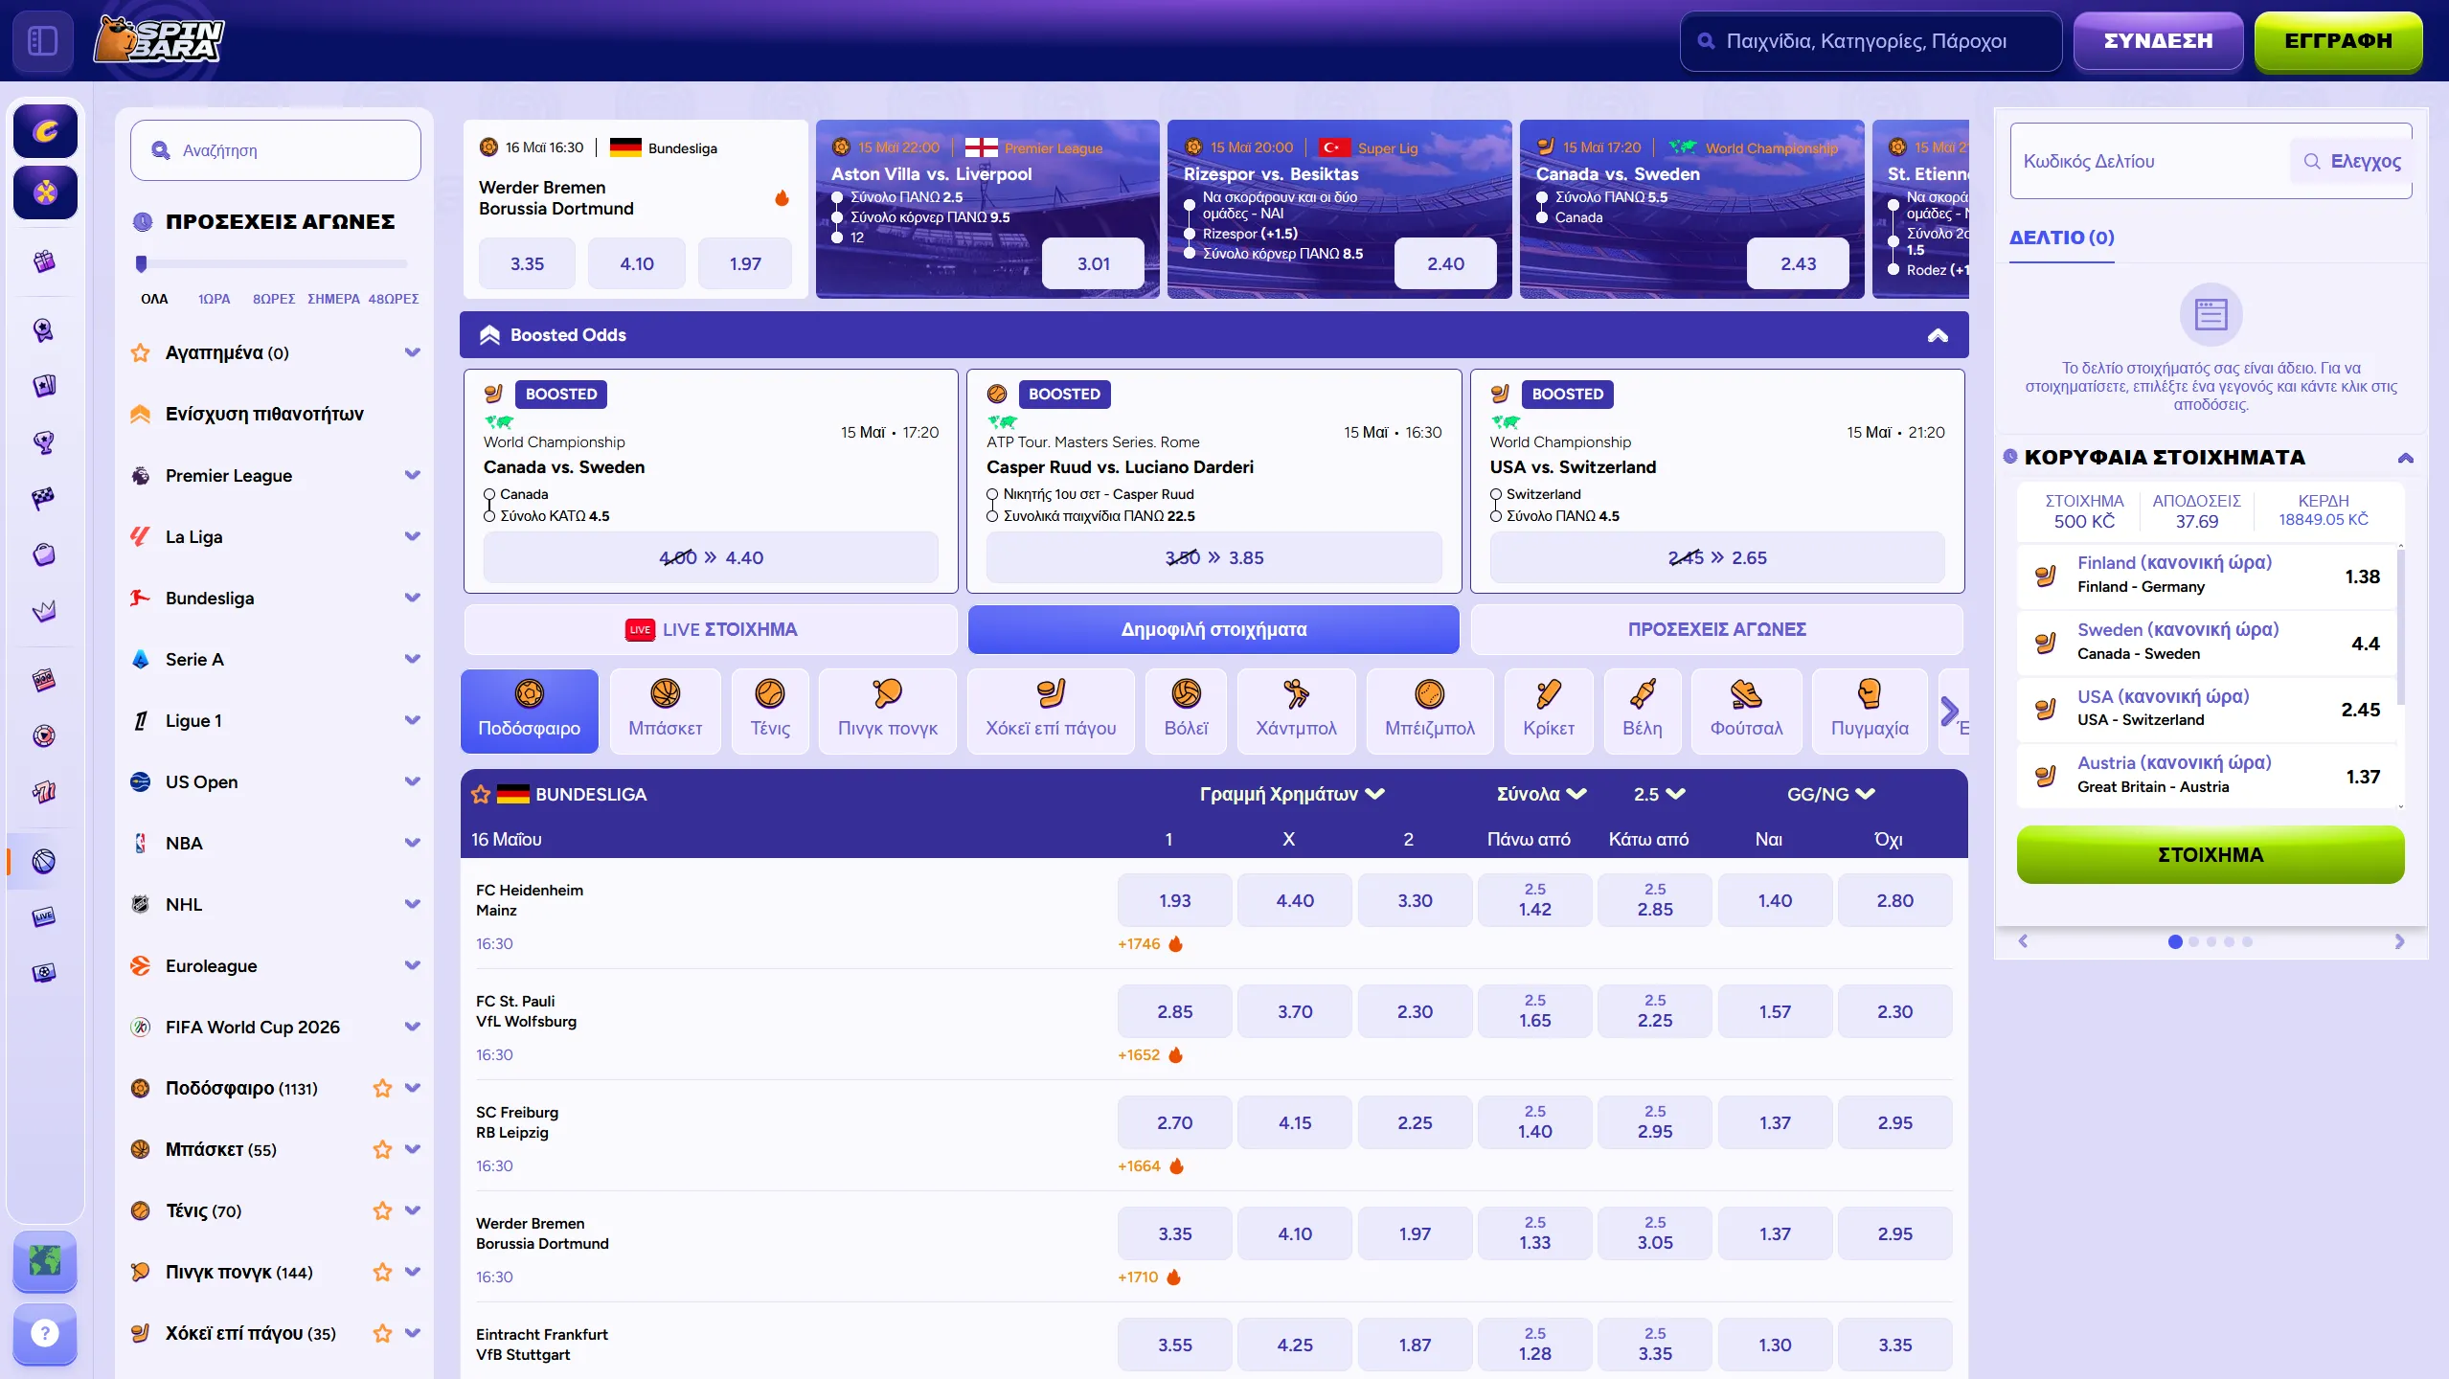2449x1379 pixels.
Task: Click the clock icon beside ΠΡΟΣΕΧΕΙΣ ΑΓΩΝΕΣ heading
Action: tap(143, 222)
